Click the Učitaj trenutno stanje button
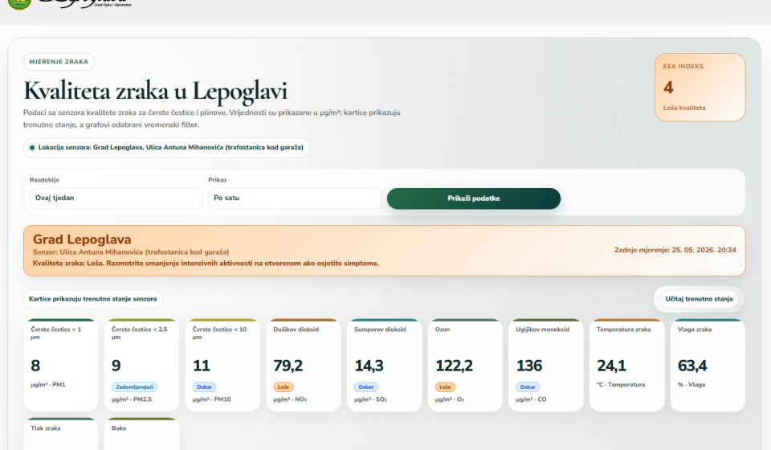This screenshot has width=771, height=450. point(699,299)
